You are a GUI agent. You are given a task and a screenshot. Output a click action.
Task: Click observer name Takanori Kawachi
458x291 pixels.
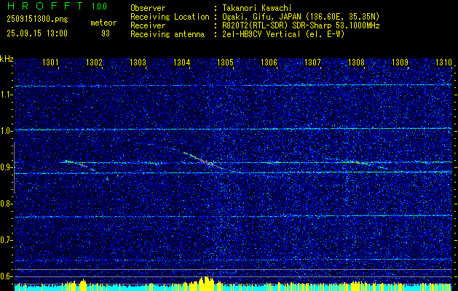point(257,8)
